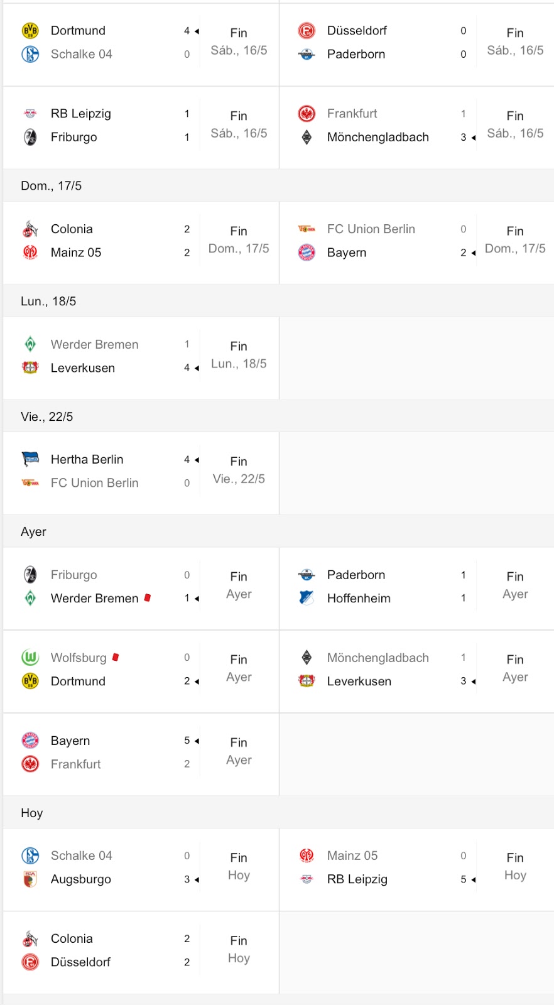Click Wolfsburg logo in Dortmund match

click(x=30, y=658)
